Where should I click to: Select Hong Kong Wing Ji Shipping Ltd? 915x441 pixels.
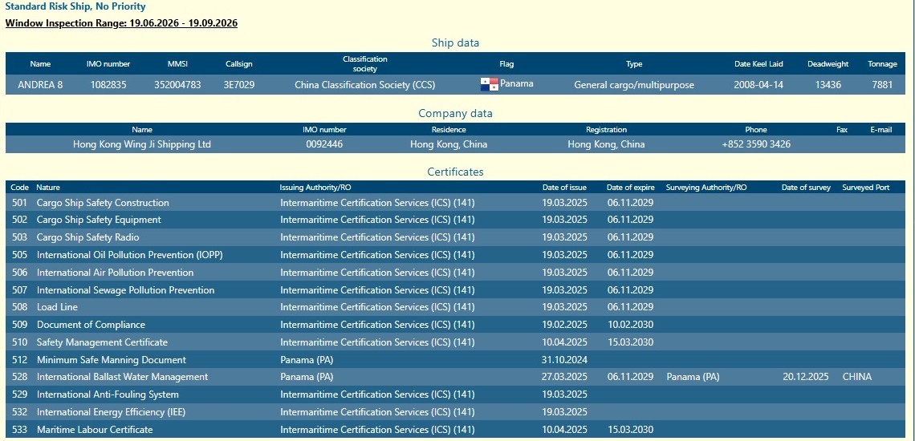click(x=142, y=144)
